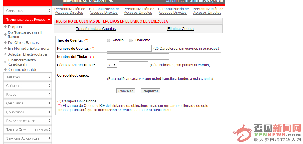Open the Solicitar Efectivoclave link

point(27,54)
